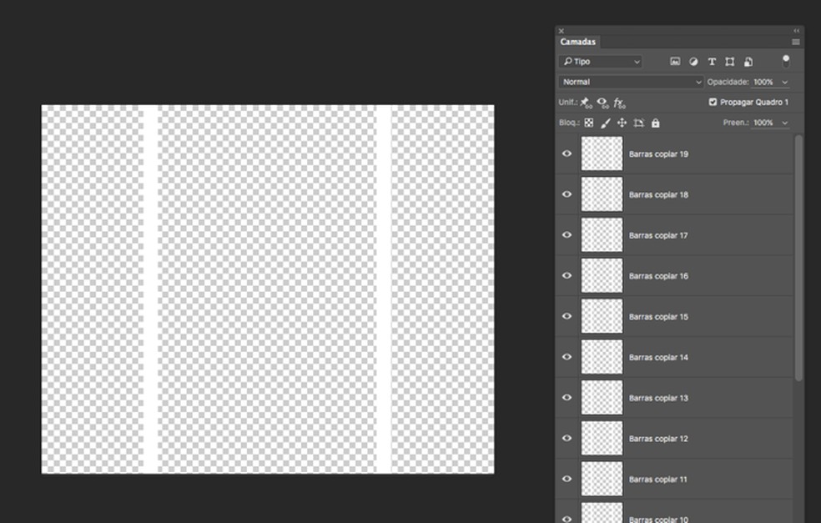Lock transparent pixels icon

[x=588, y=123]
